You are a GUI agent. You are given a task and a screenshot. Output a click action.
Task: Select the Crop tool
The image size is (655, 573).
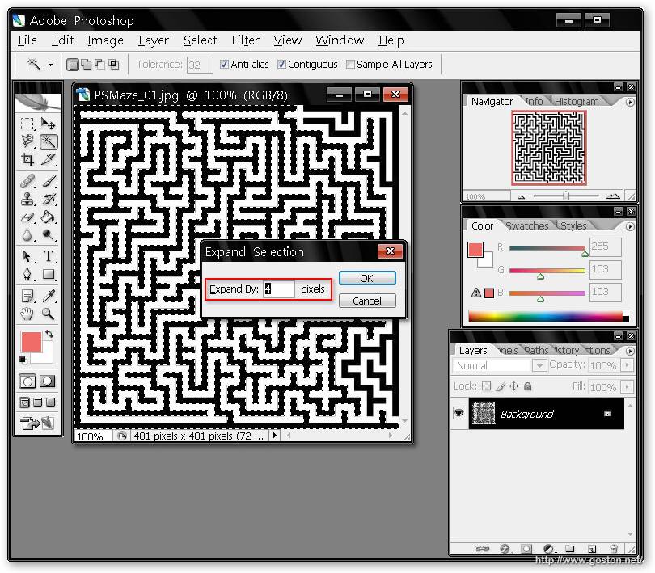pyautogui.click(x=27, y=159)
